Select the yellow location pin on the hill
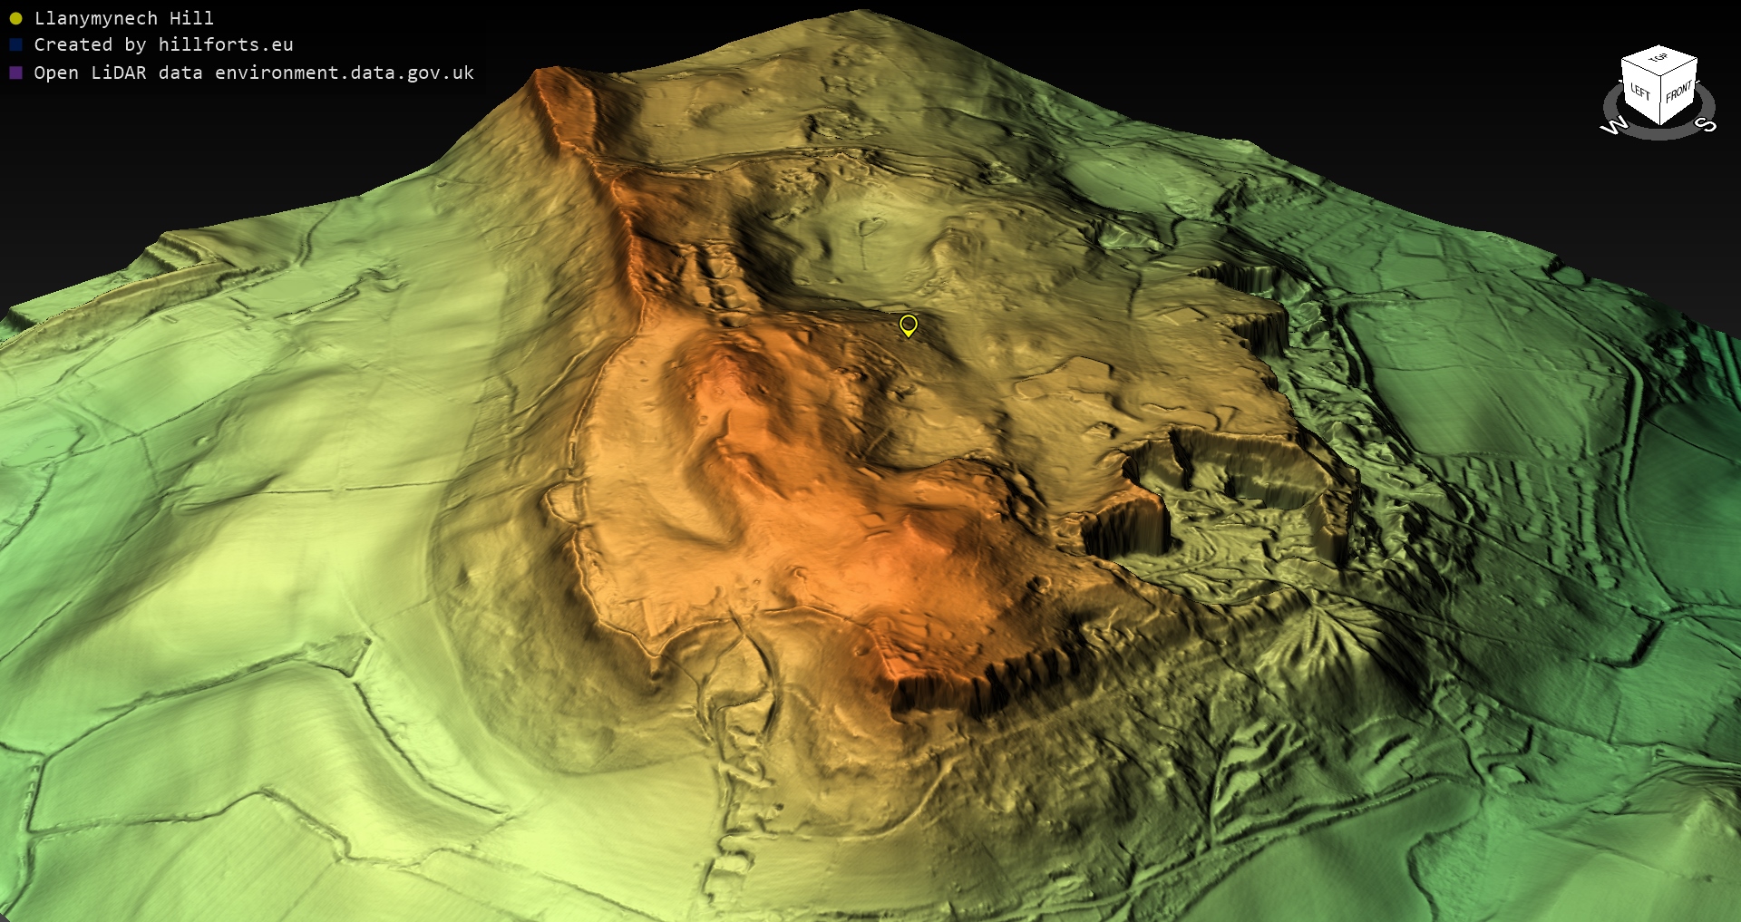The image size is (1741, 922). (908, 325)
